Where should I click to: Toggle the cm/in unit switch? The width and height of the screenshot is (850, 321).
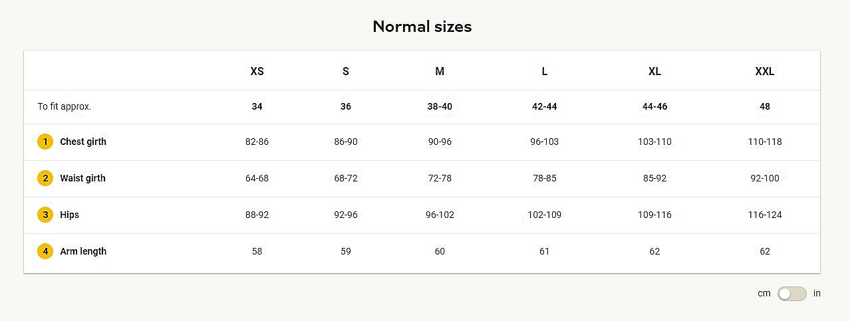click(791, 294)
